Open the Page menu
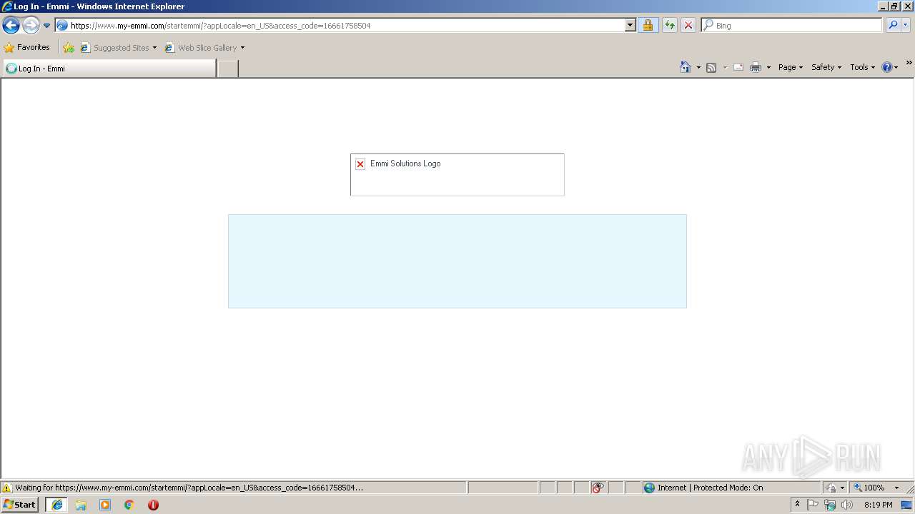915x514 pixels. pos(791,67)
